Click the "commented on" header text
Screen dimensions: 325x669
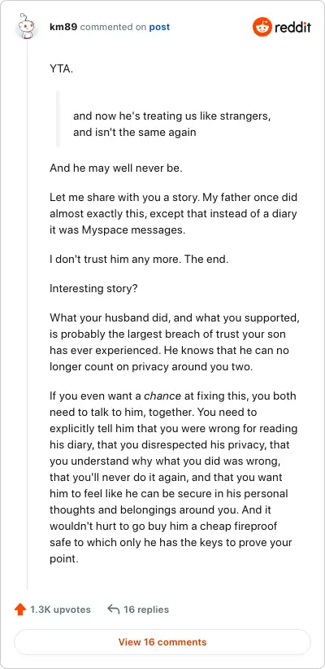point(113,27)
